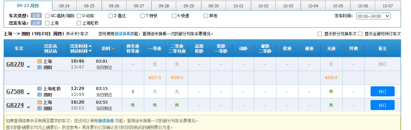Viewport: 411px width, 130px height.
Task: Switch to the 10-03 date tab
Action: click(x=288, y=6)
